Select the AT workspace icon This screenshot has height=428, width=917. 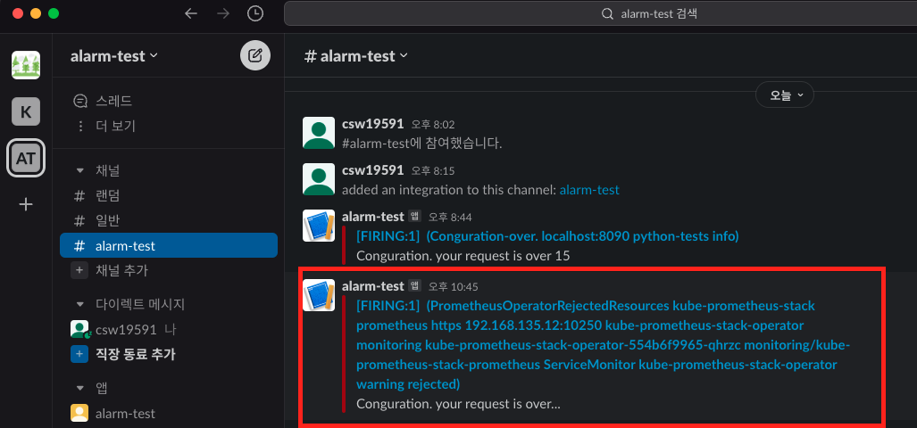click(x=26, y=158)
